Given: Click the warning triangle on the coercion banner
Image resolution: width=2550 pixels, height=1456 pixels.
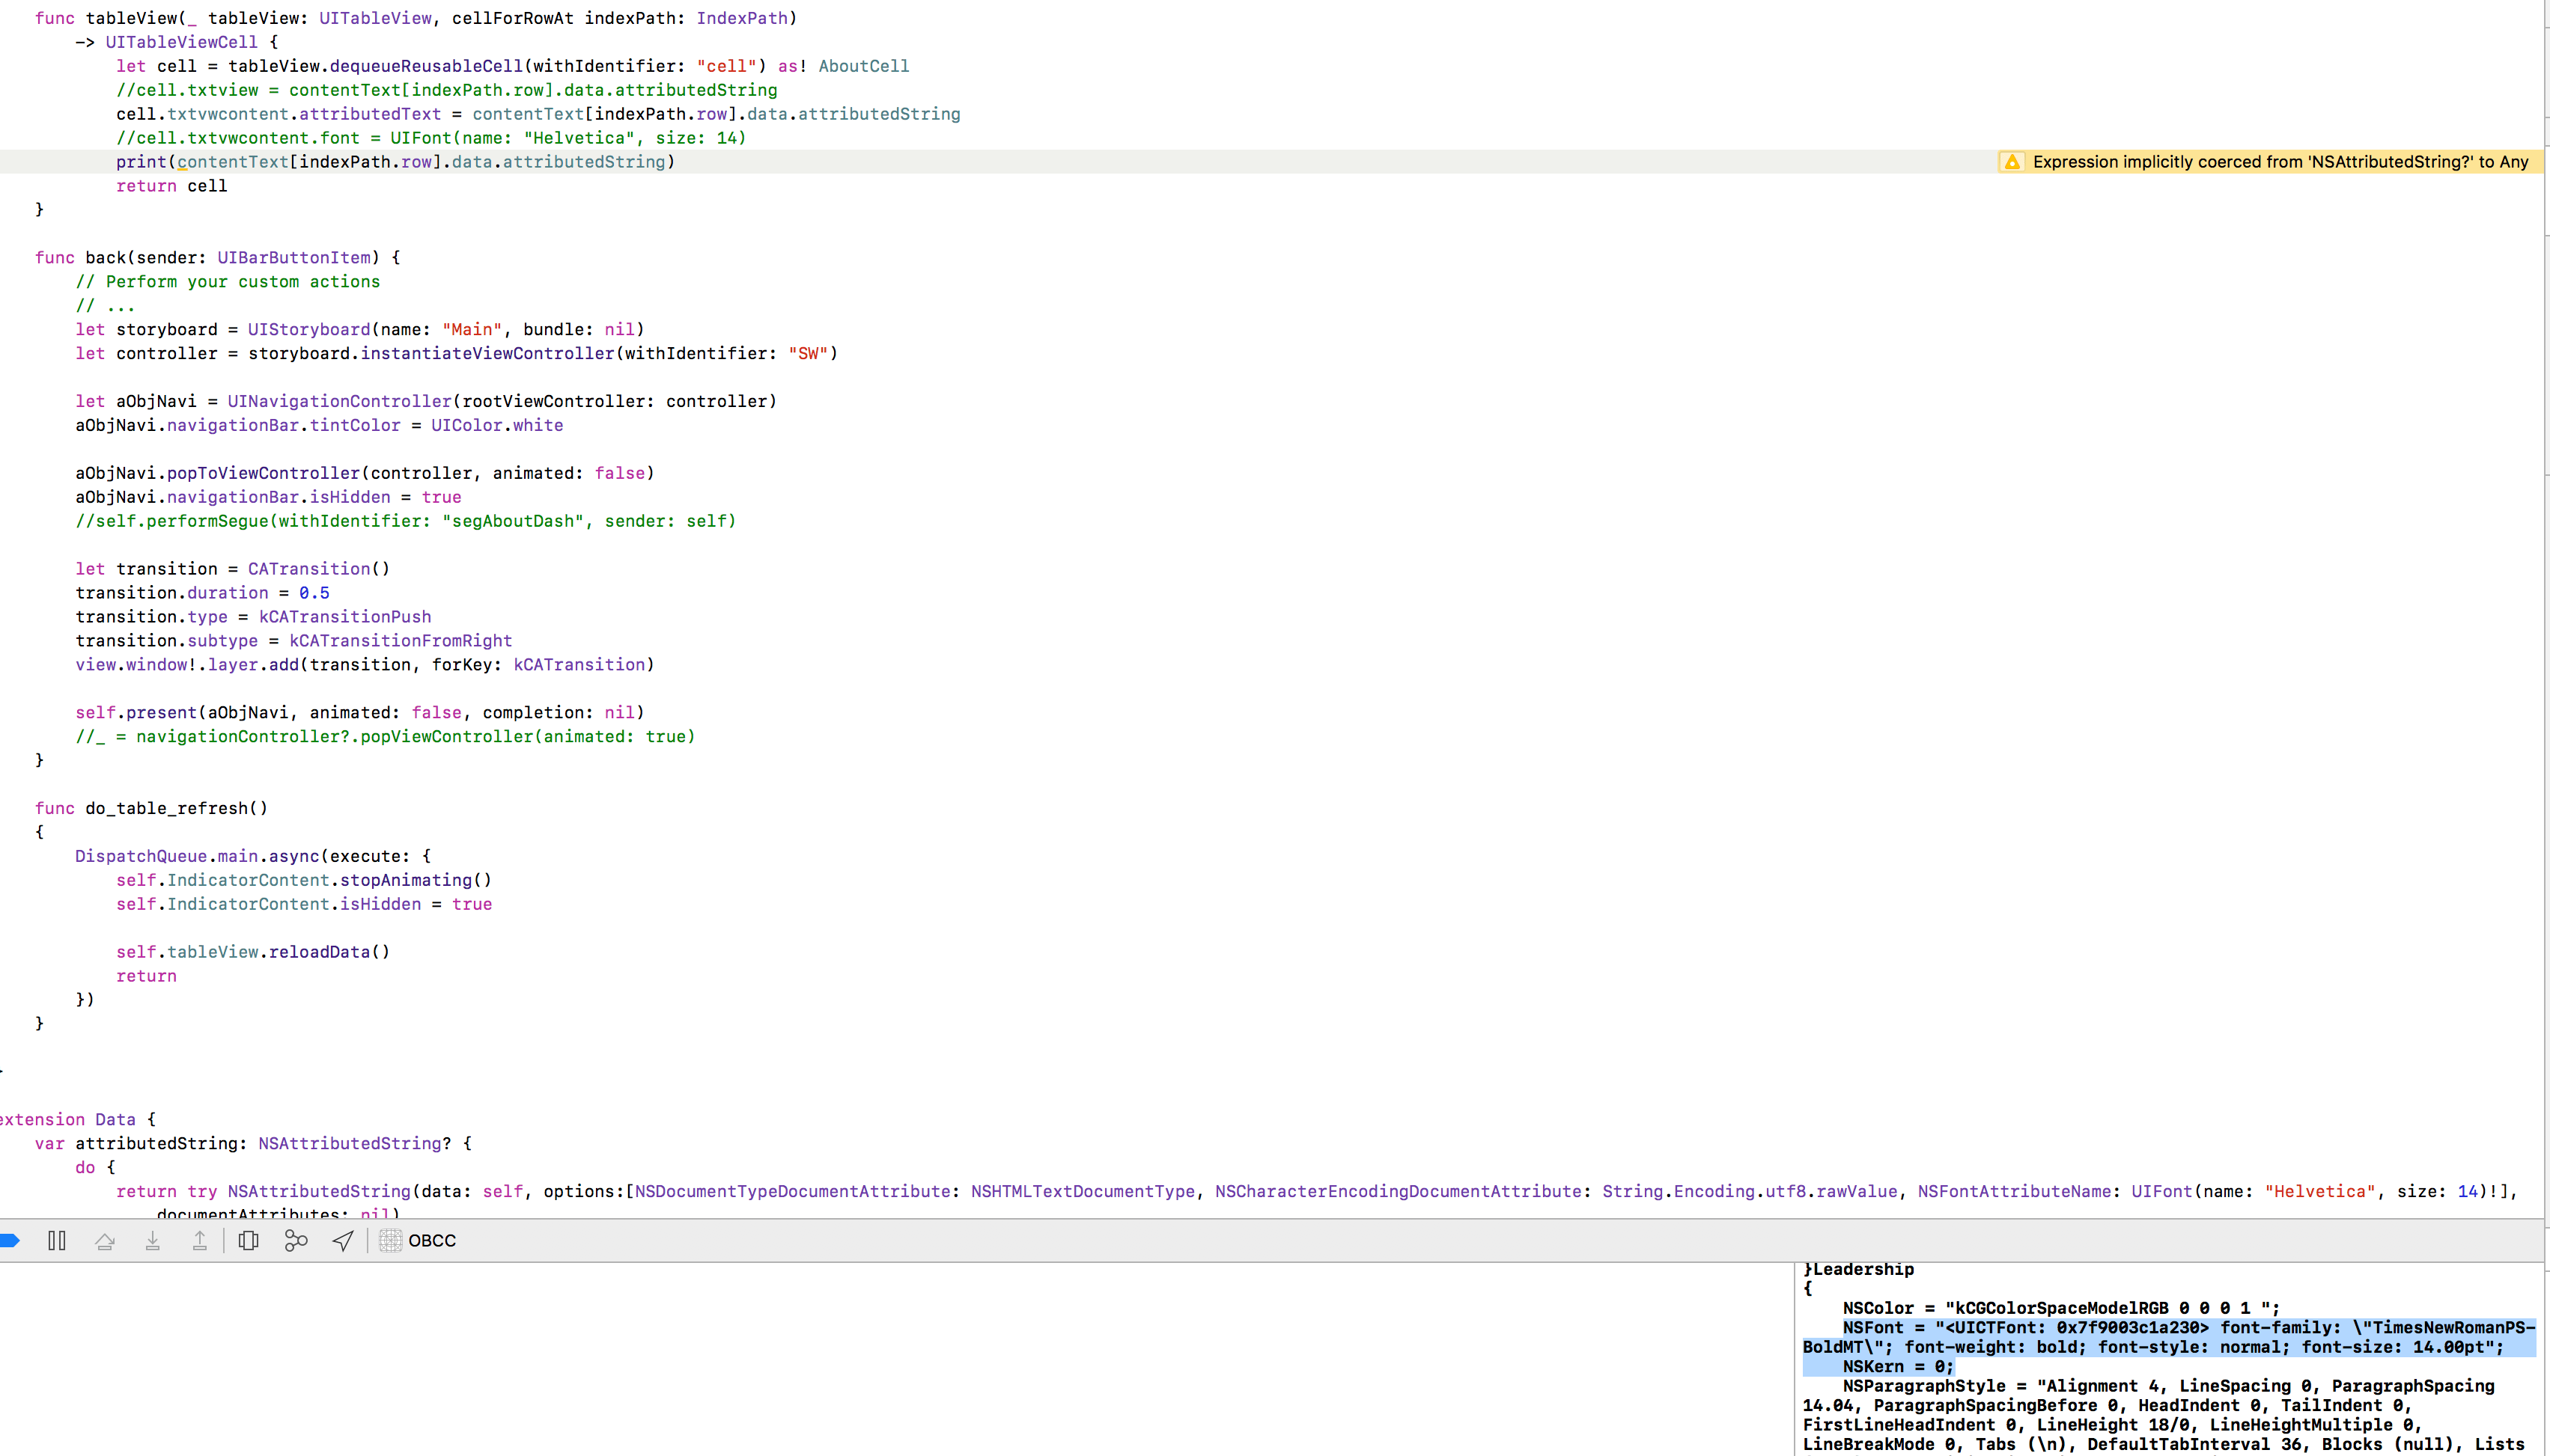Looking at the screenshot, I should [2014, 161].
